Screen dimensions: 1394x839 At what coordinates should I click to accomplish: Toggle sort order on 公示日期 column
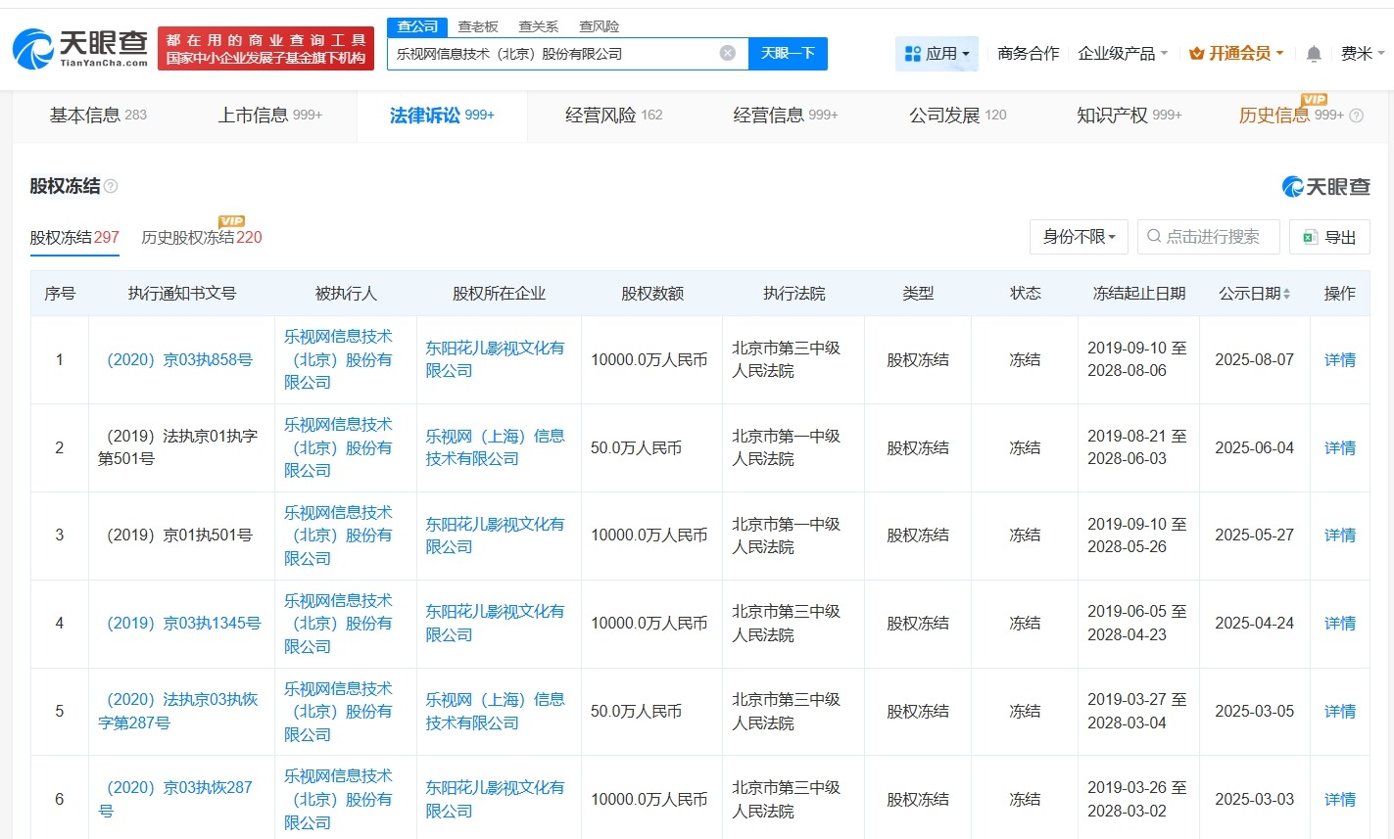tap(1286, 293)
